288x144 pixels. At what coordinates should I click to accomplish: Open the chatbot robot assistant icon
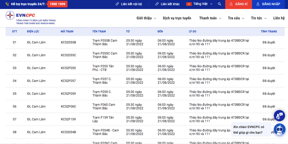click(279, 129)
